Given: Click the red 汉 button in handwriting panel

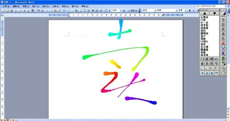Looking at the screenshot, I should click(x=223, y=44).
